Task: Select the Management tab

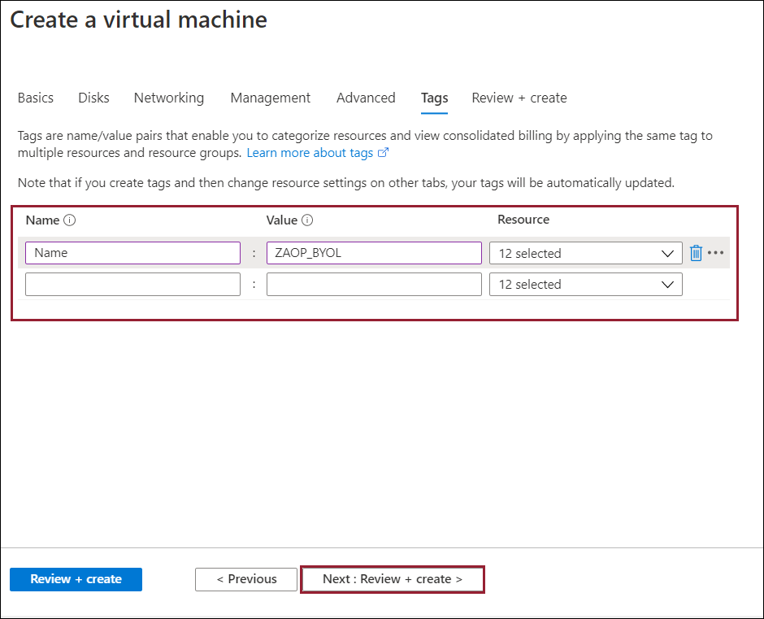Action: (270, 98)
